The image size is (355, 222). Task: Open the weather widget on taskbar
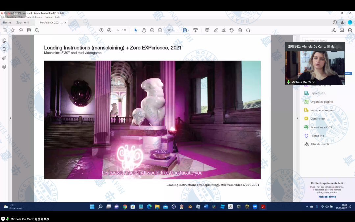click(x=13, y=206)
